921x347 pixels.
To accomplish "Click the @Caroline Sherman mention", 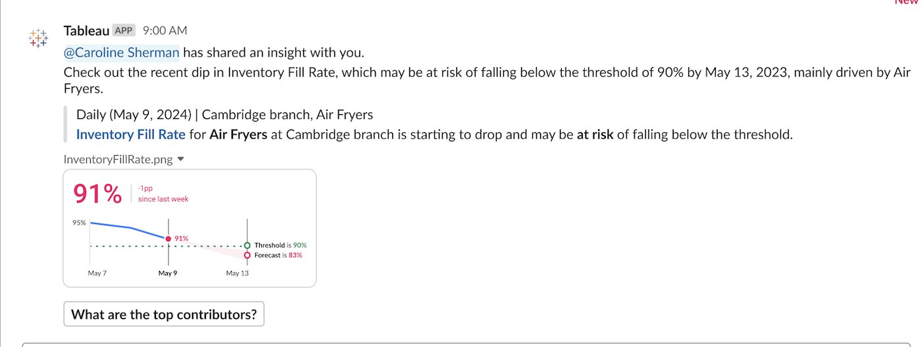I will [121, 53].
